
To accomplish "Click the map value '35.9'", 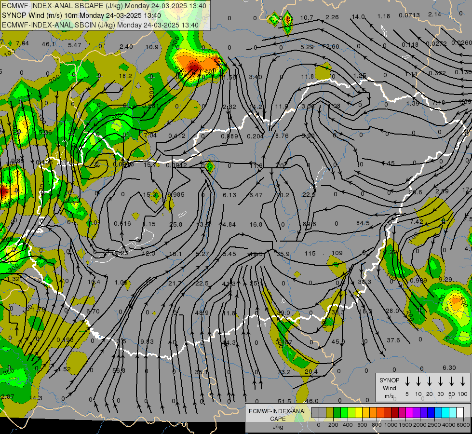I will coord(283,254).
